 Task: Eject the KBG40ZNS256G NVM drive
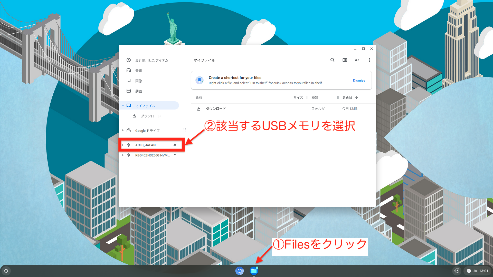tap(175, 155)
